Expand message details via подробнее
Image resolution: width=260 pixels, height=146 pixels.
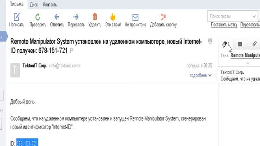coord(200,75)
